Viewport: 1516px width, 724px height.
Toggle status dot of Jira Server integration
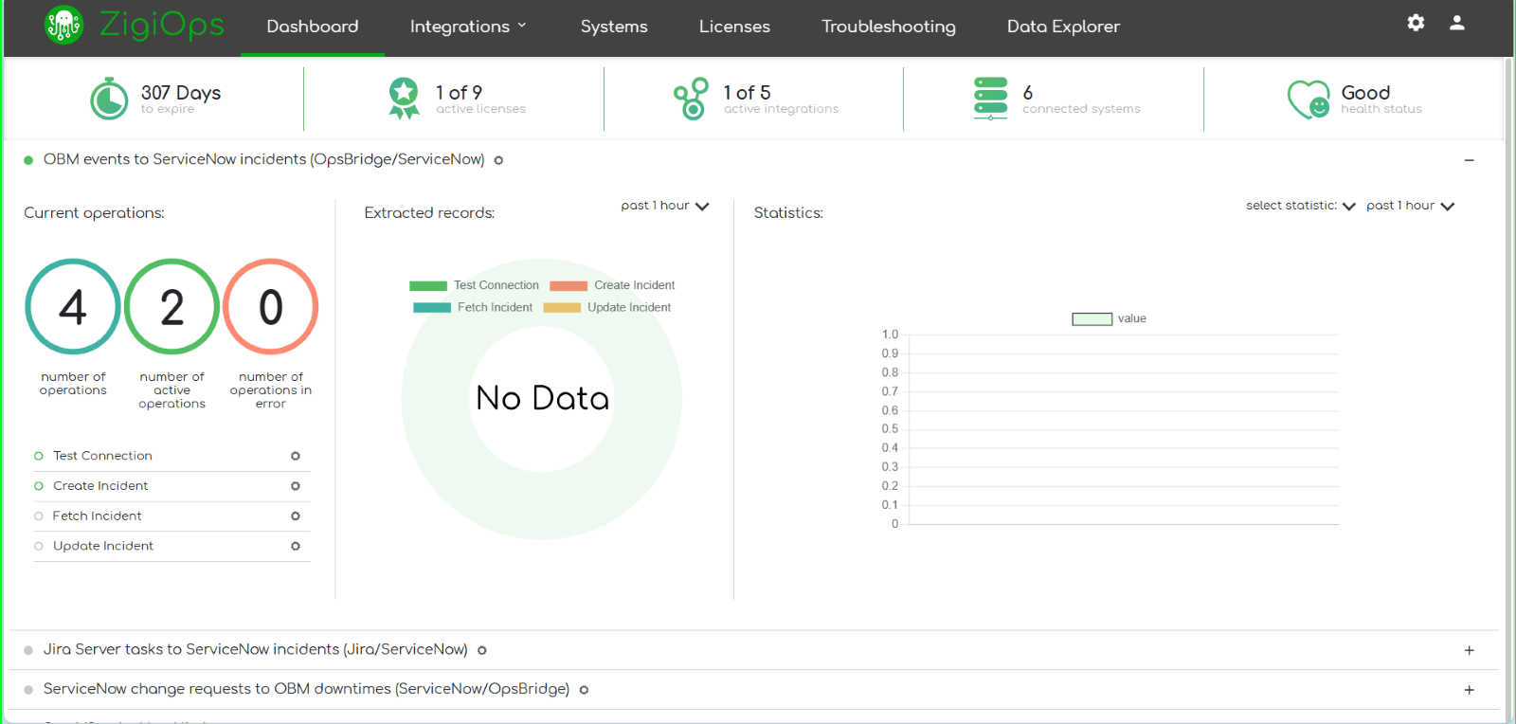coord(28,650)
